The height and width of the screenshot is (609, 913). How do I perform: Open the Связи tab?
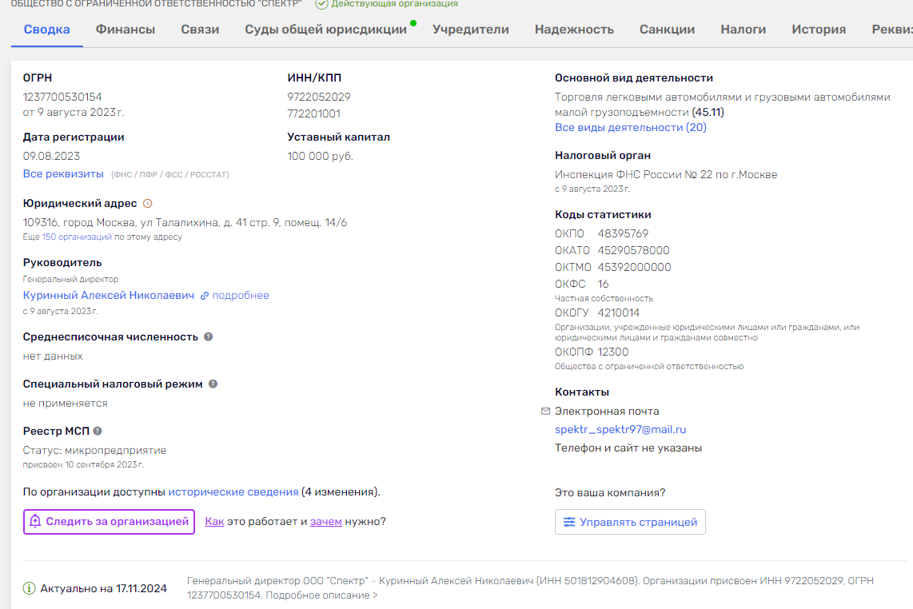tap(200, 29)
